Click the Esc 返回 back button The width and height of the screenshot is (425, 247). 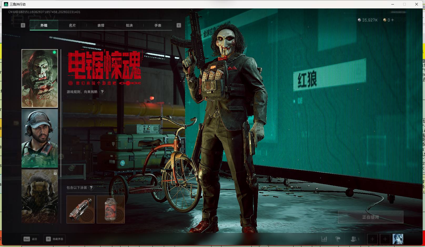pyautogui.click(x=31, y=239)
